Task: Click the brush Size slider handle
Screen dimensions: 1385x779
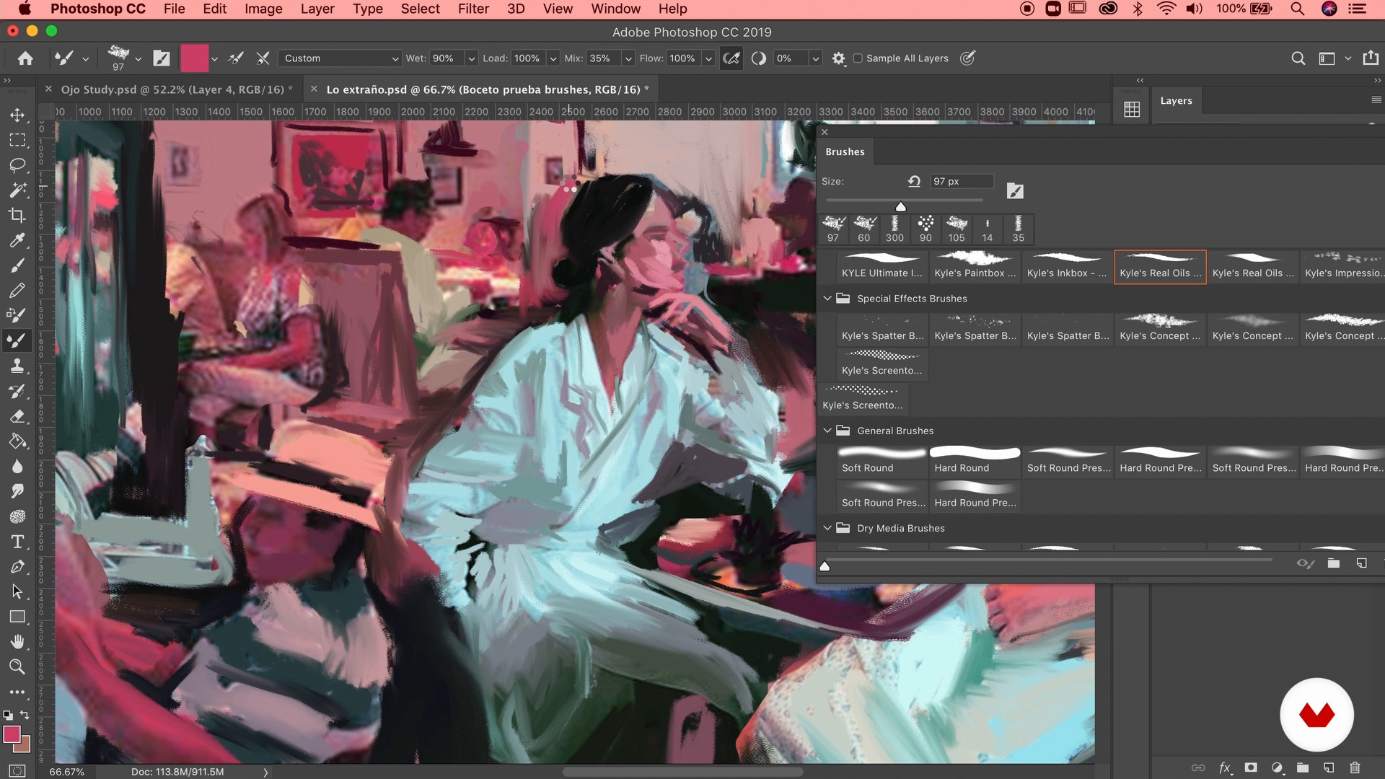Action: point(900,206)
